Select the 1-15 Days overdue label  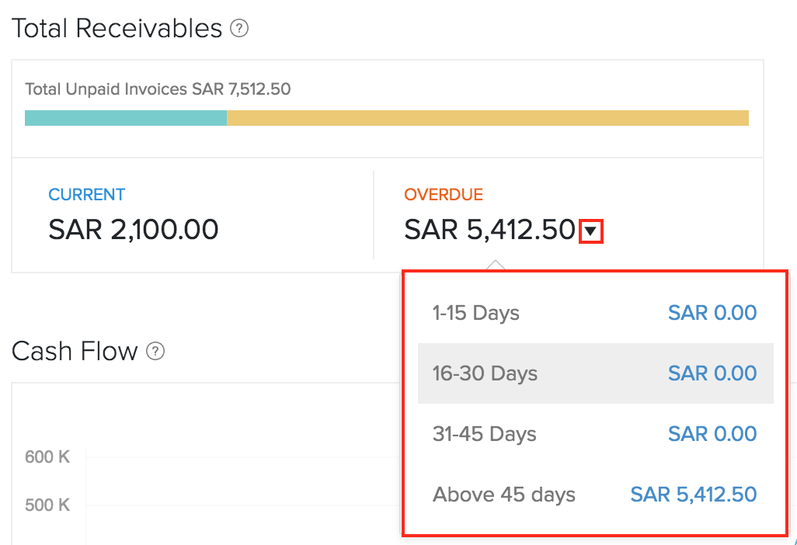[x=475, y=314]
